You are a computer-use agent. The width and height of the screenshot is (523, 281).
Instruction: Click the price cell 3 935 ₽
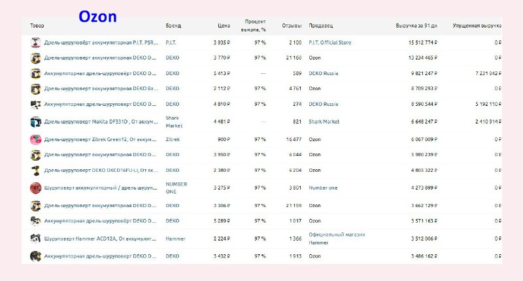coord(222,42)
